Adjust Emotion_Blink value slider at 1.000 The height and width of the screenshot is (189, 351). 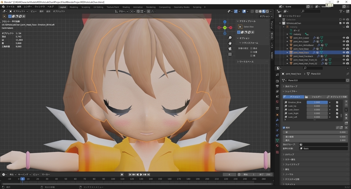[317, 102]
